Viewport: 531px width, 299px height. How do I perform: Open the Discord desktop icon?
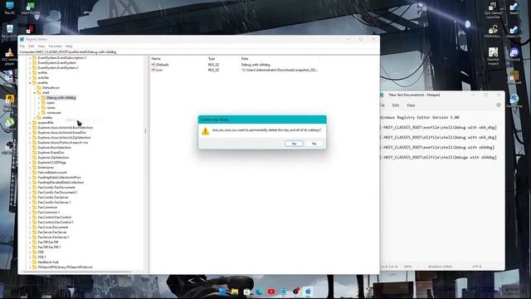514,54
